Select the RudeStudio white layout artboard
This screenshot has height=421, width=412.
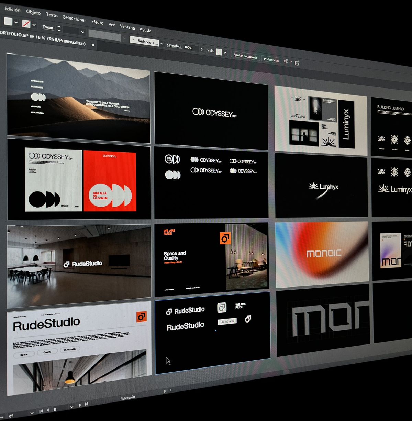click(x=79, y=348)
